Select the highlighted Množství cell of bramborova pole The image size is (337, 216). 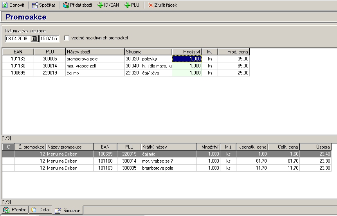click(187, 58)
